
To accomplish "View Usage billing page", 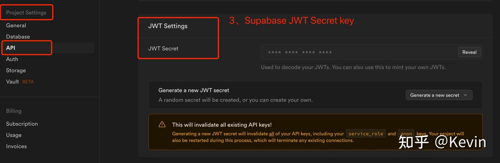I will 14,135.
